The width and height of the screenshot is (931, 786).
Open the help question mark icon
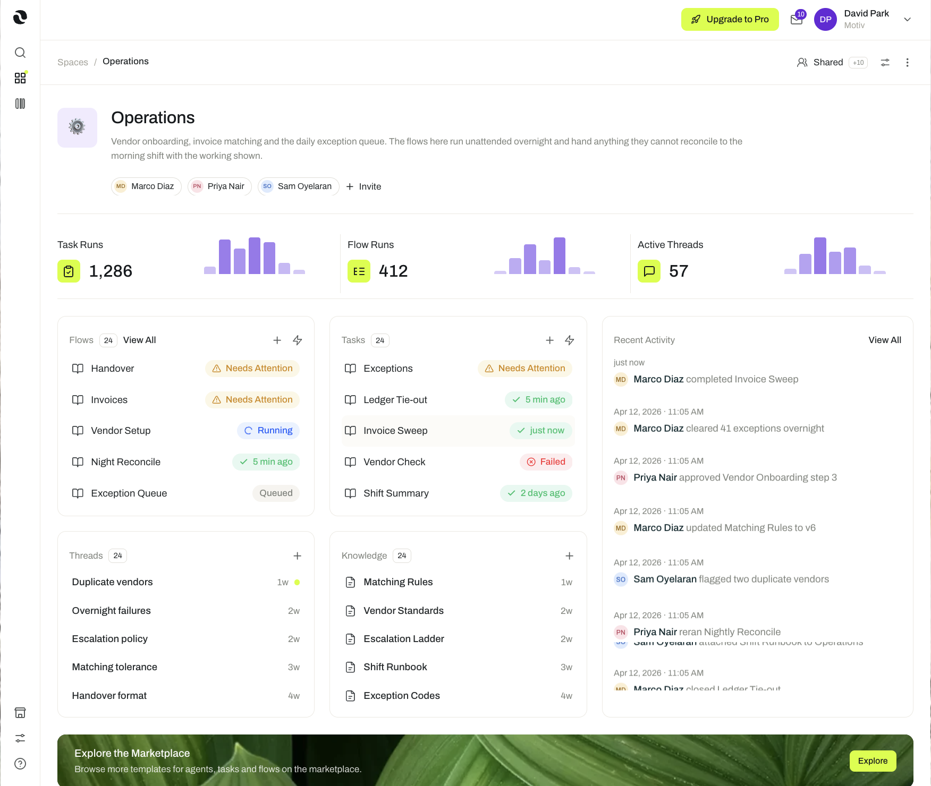click(20, 764)
